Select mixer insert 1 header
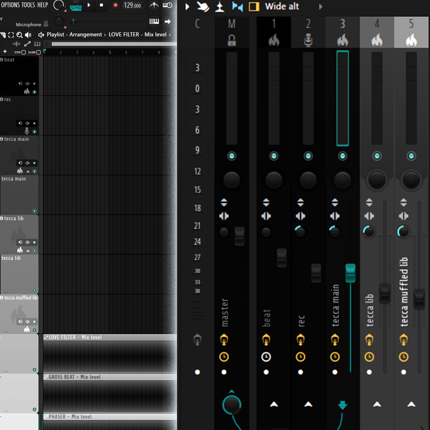 pos(274,32)
